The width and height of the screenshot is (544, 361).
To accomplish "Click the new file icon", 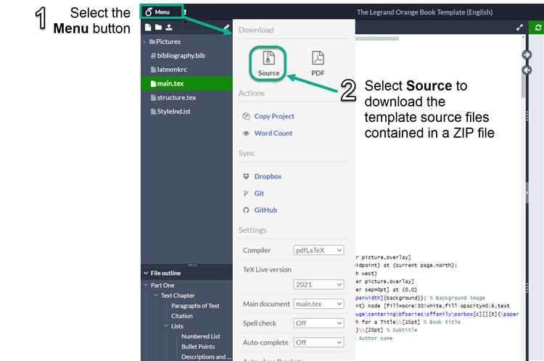I will click(x=148, y=28).
